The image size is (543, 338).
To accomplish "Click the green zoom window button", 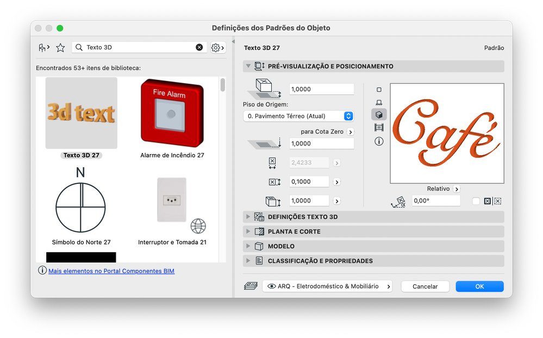I will click(x=60, y=28).
